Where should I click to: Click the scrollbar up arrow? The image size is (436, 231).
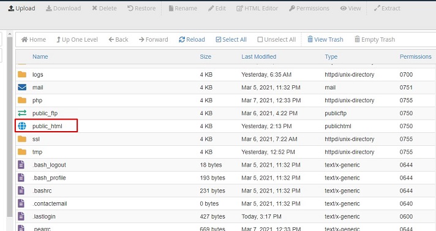(10, 34)
